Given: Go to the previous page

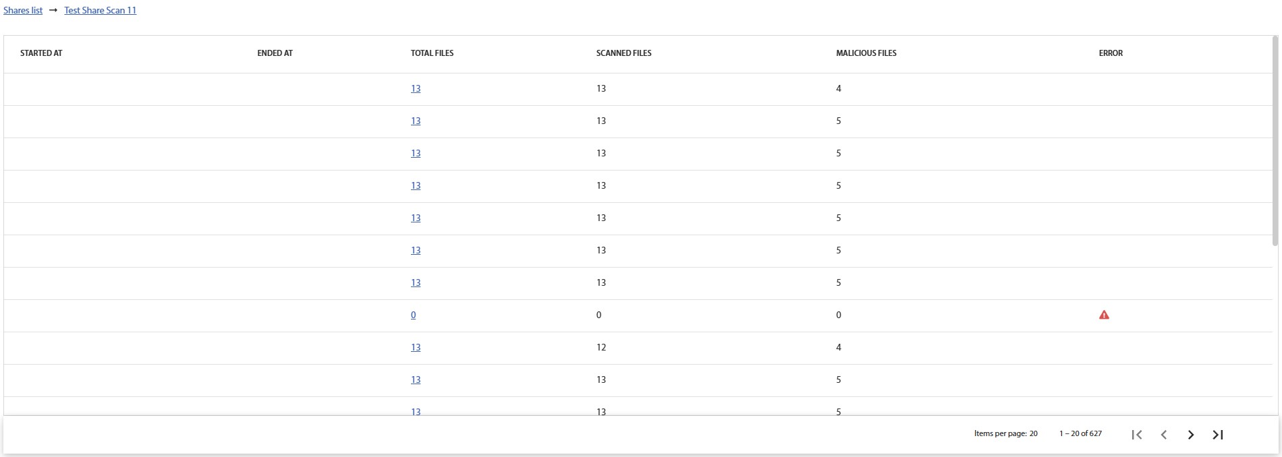Looking at the screenshot, I should (x=1164, y=435).
